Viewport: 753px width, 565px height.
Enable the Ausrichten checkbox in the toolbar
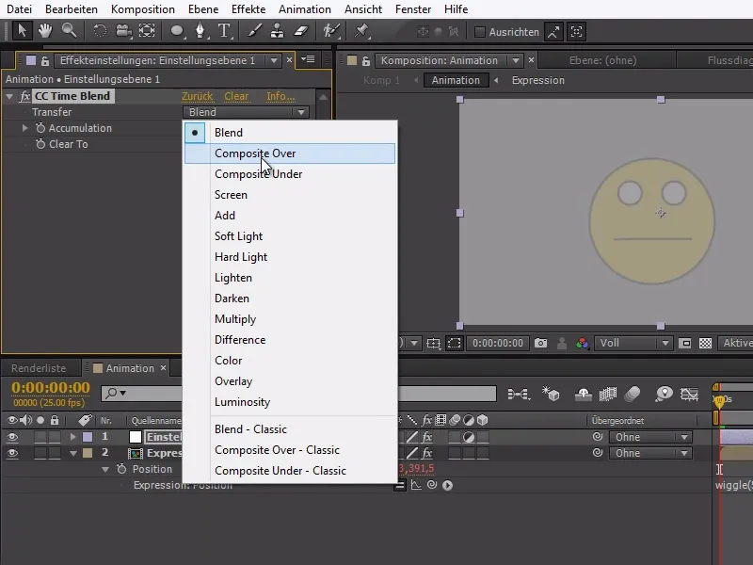point(478,30)
